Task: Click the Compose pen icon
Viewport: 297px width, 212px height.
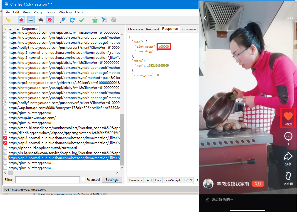Action: click(x=63, y=20)
